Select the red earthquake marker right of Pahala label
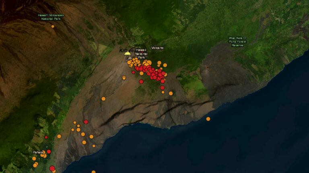This screenshot has width=309, height=173. (49, 151)
